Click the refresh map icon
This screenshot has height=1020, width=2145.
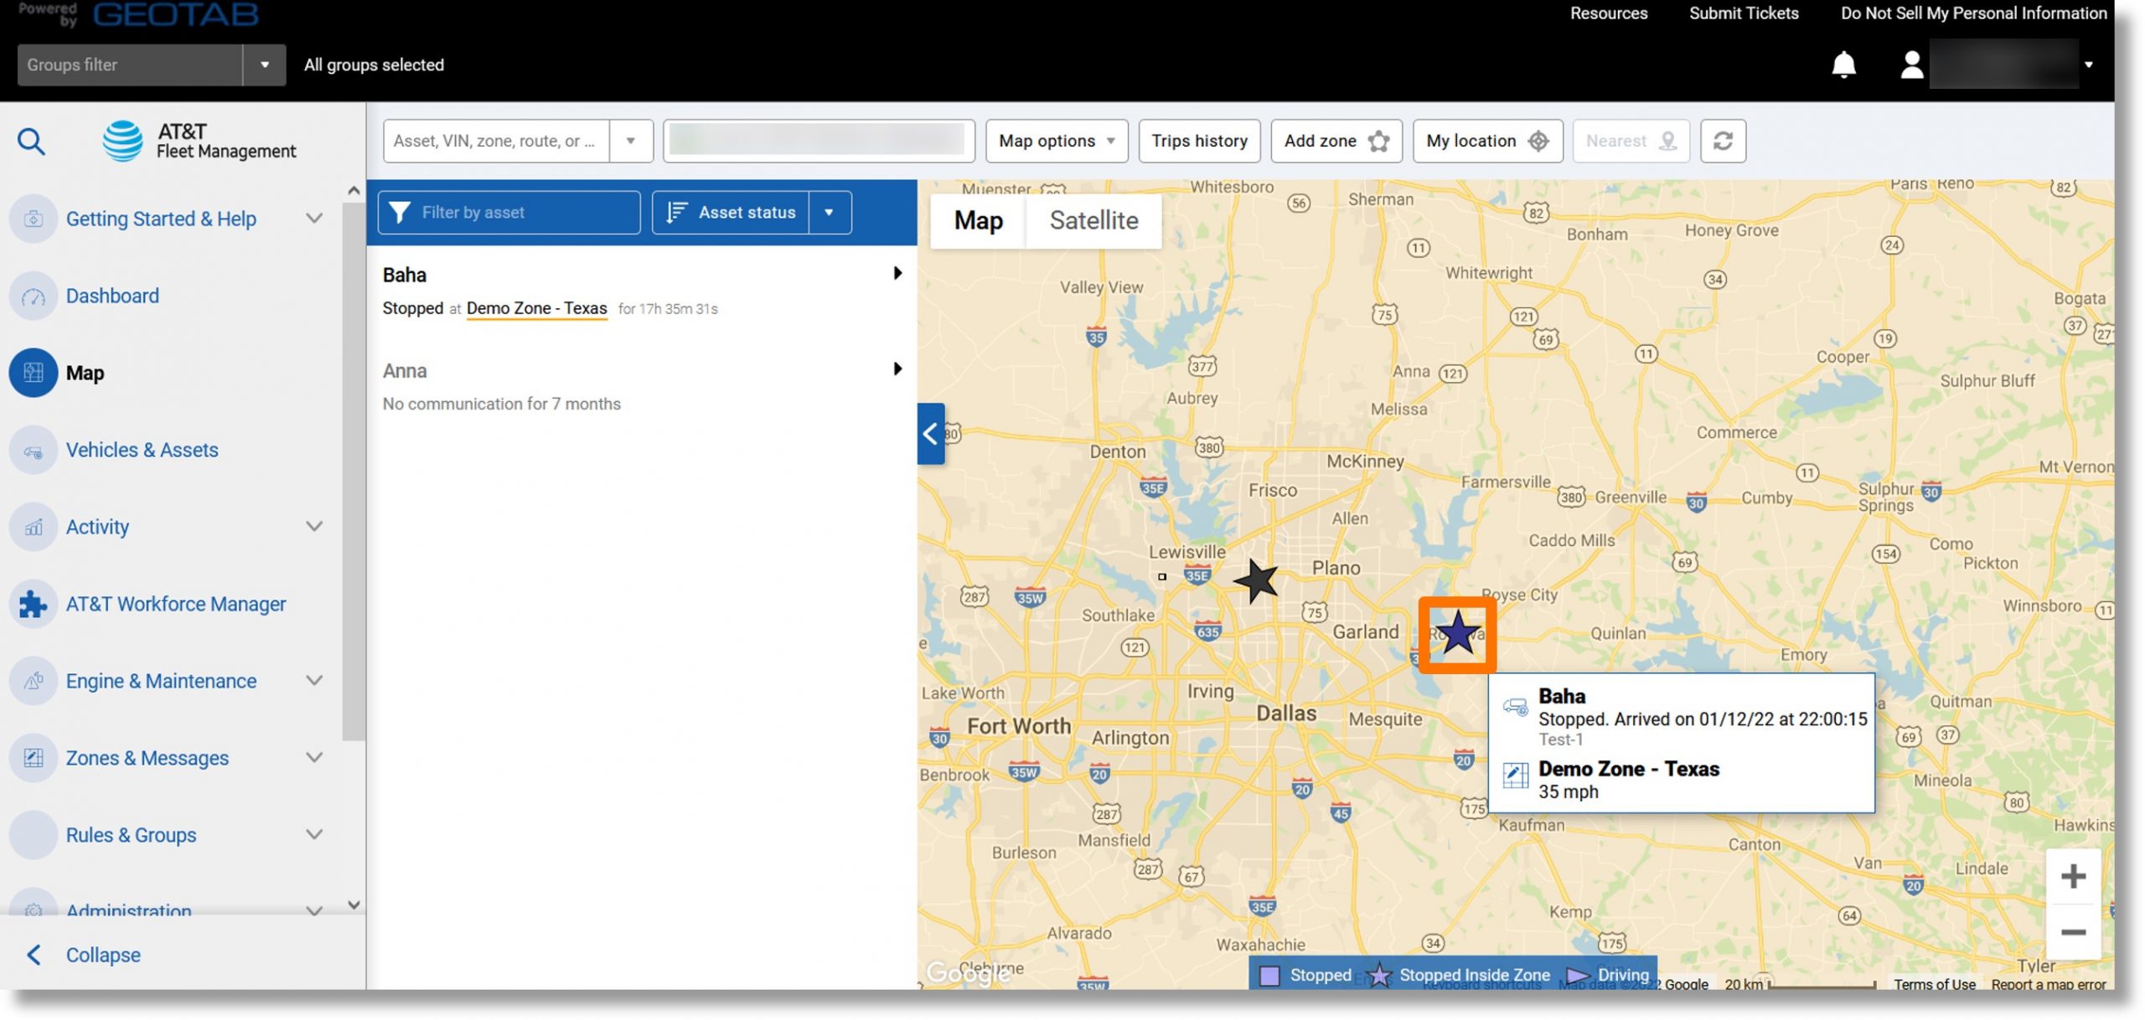click(1724, 141)
